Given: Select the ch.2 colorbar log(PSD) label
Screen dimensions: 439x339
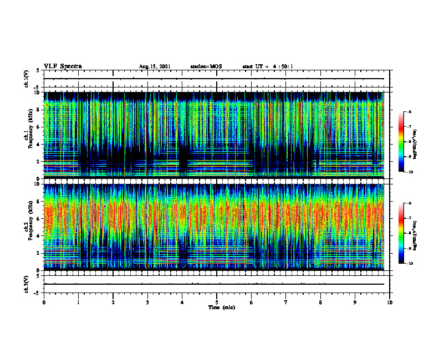Looking at the screenshot, I should pos(415,235).
